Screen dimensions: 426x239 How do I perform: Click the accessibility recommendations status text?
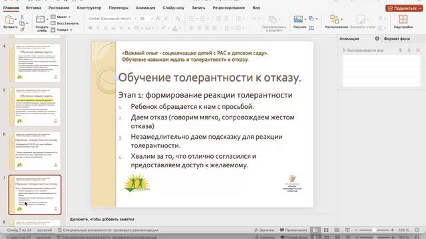coord(108,230)
